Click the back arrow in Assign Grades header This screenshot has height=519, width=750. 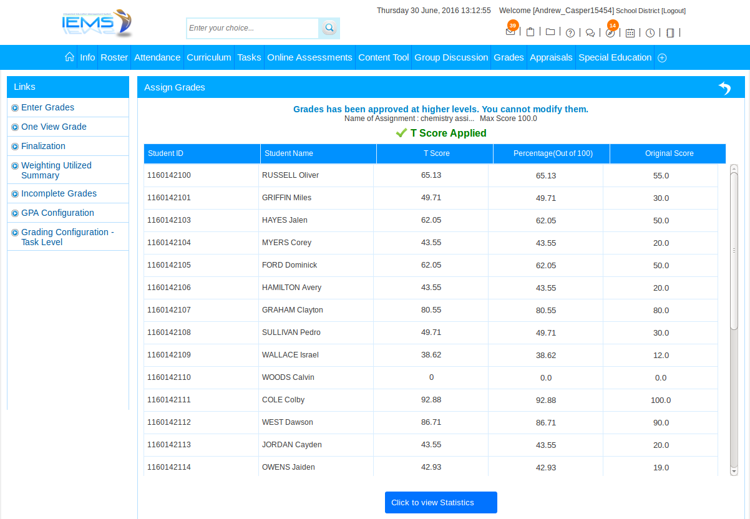(x=724, y=88)
